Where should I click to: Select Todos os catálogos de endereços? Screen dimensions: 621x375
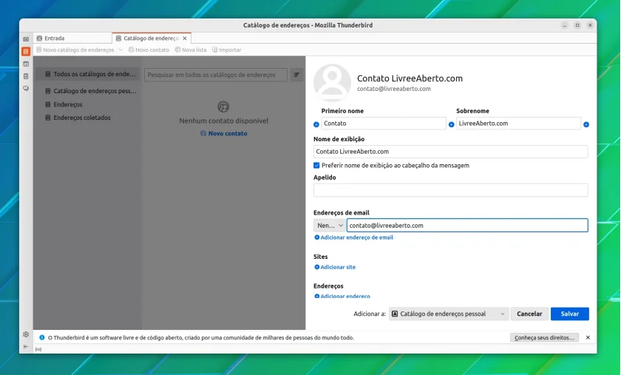[87, 74]
